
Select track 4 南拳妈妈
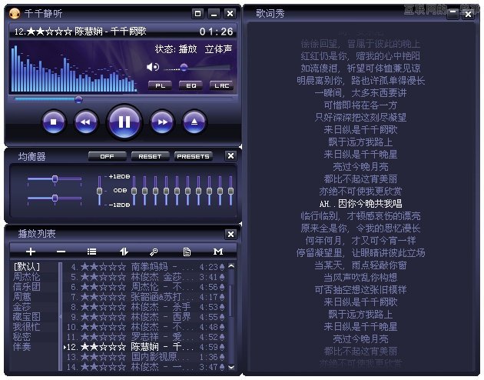(x=145, y=267)
